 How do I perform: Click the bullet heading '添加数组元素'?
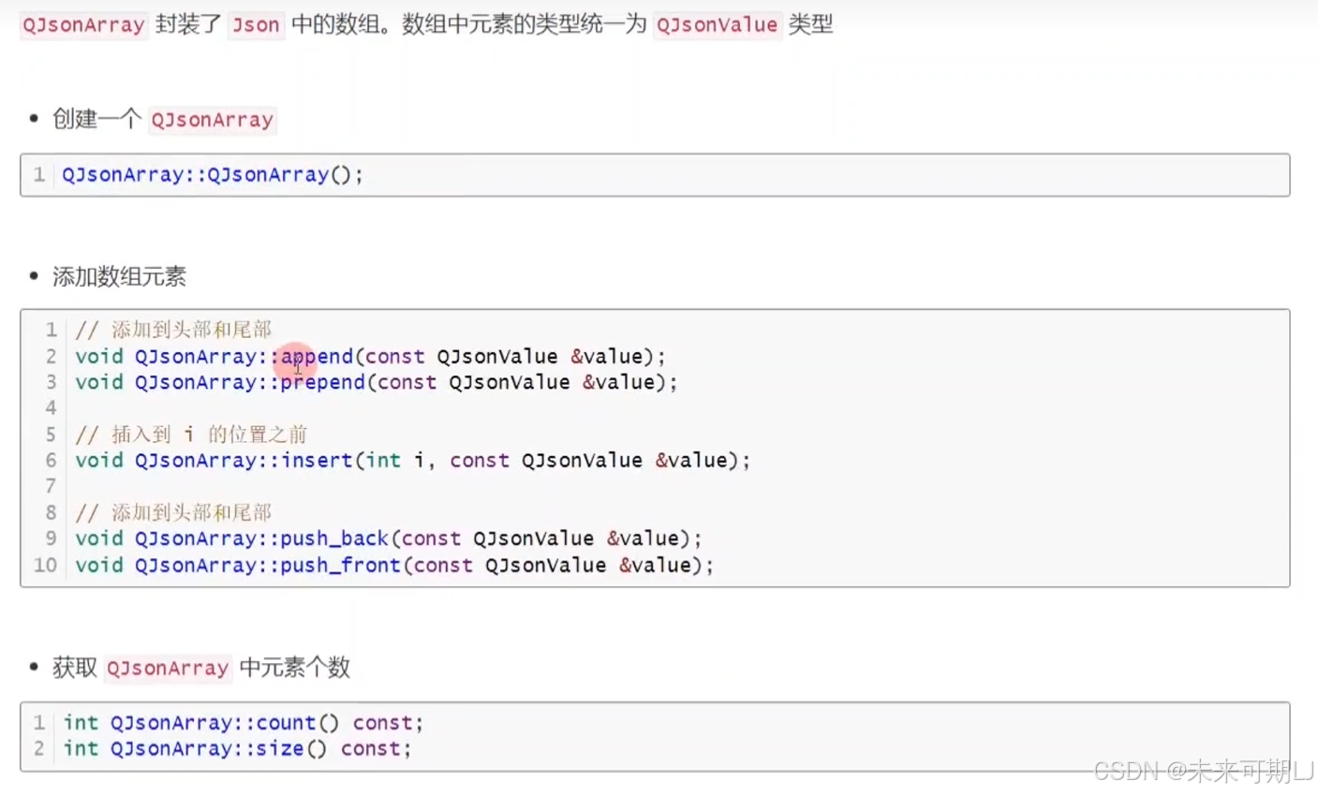119,276
